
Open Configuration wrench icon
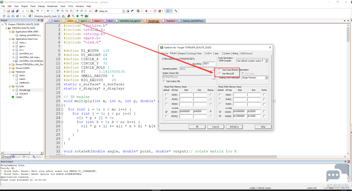coord(176,11)
